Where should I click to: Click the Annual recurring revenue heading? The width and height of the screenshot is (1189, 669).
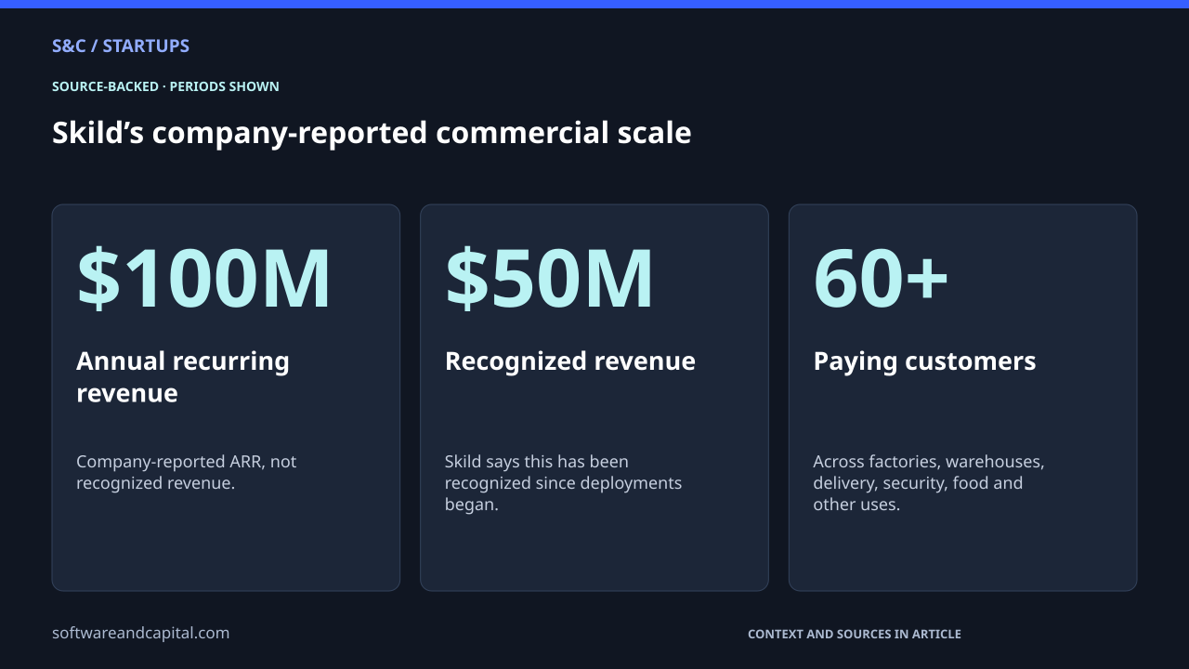coord(183,376)
